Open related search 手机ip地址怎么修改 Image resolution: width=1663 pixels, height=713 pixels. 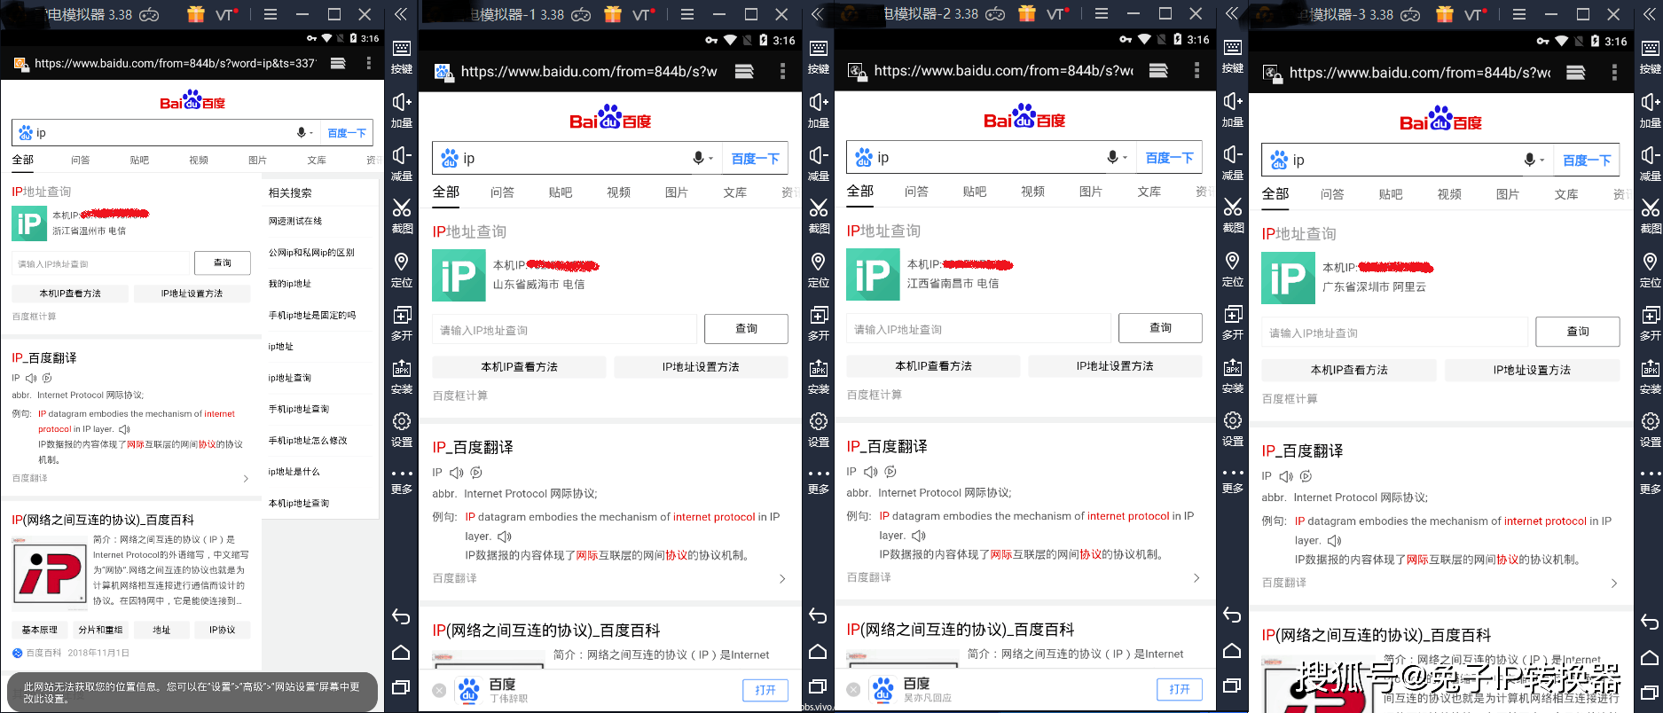pos(308,440)
